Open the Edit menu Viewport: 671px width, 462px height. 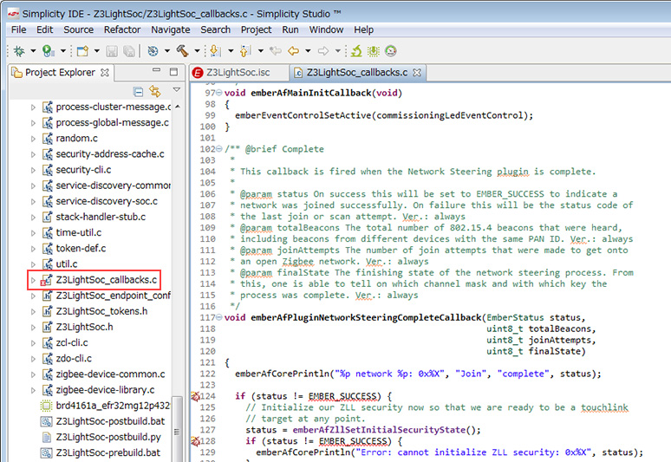point(44,29)
